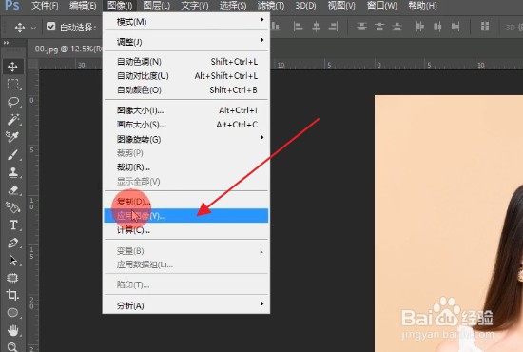This screenshot has height=352, width=523.
Task: Choose 自动对比度(U) menu item
Action: tap(186, 76)
